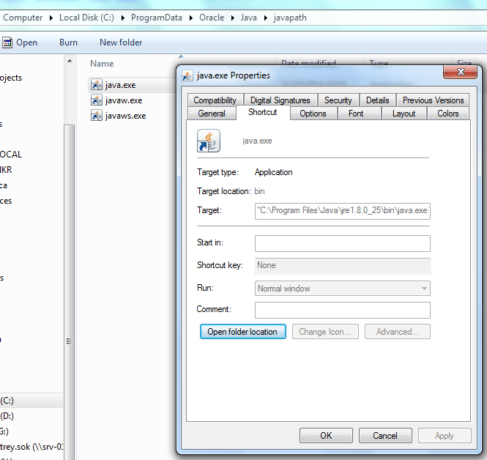Select the Colors tab
The width and height of the screenshot is (487, 460).
point(448,114)
